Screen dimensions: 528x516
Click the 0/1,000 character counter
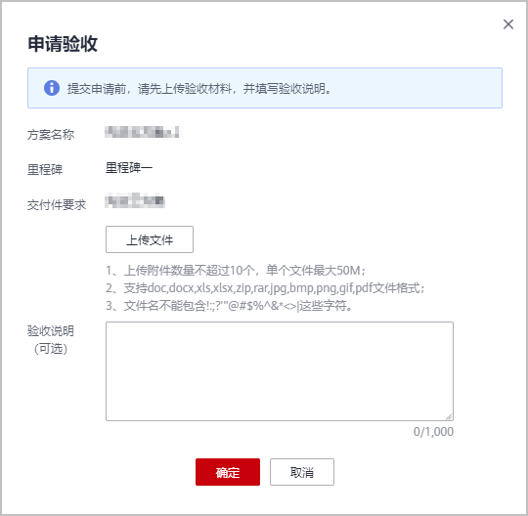[x=433, y=432]
